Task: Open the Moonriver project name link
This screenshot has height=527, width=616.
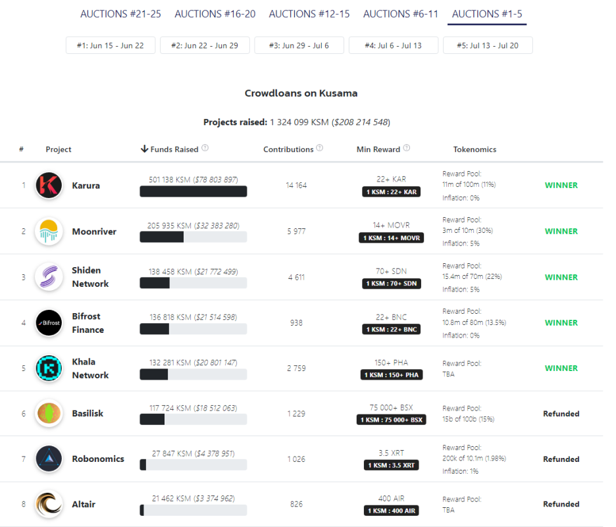Action: coord(94,232)
